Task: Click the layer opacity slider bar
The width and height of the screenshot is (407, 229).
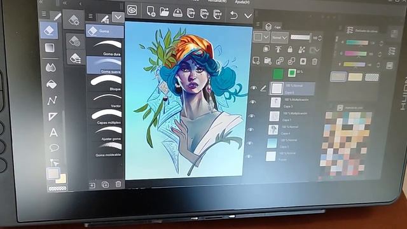Action: pos(300,38)
